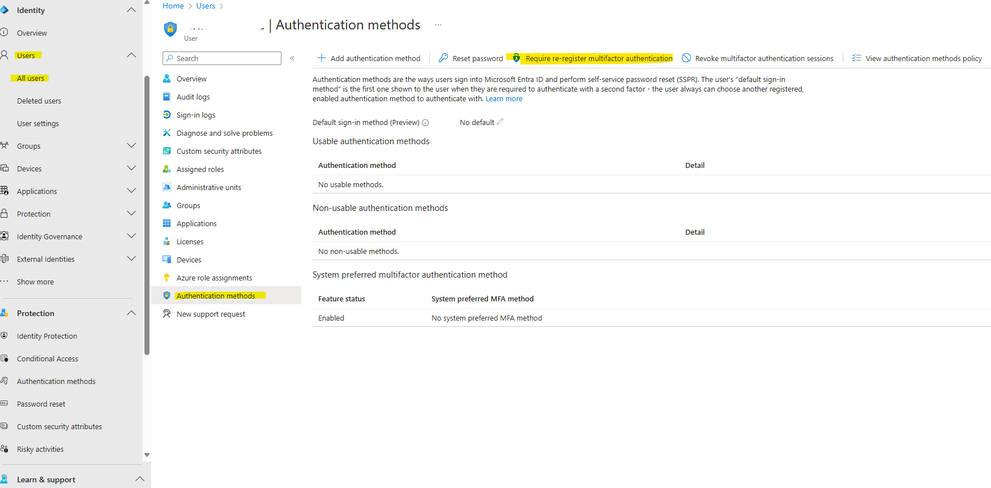Click the New support request icon
The image size is (991, 488).
167,314
